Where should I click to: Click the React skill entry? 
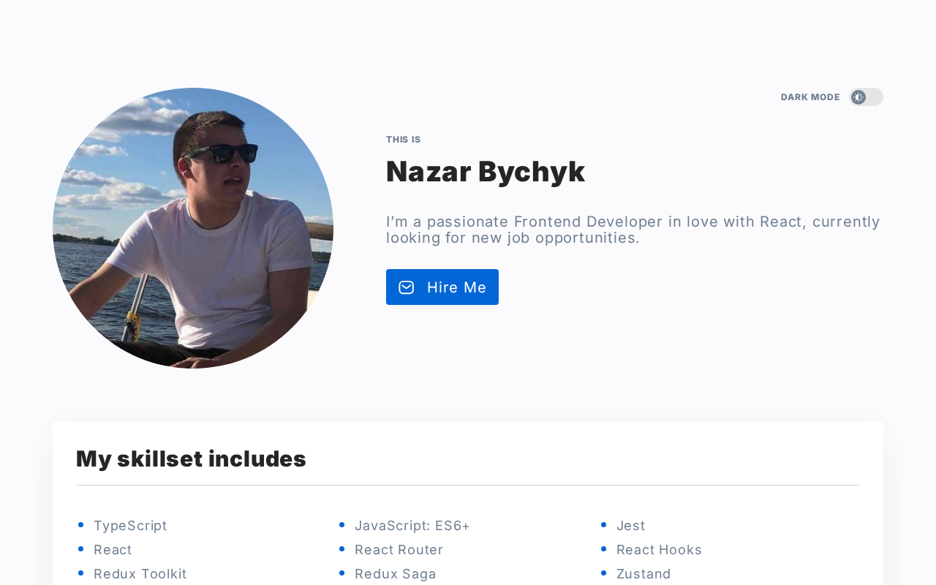pos(113,550)
